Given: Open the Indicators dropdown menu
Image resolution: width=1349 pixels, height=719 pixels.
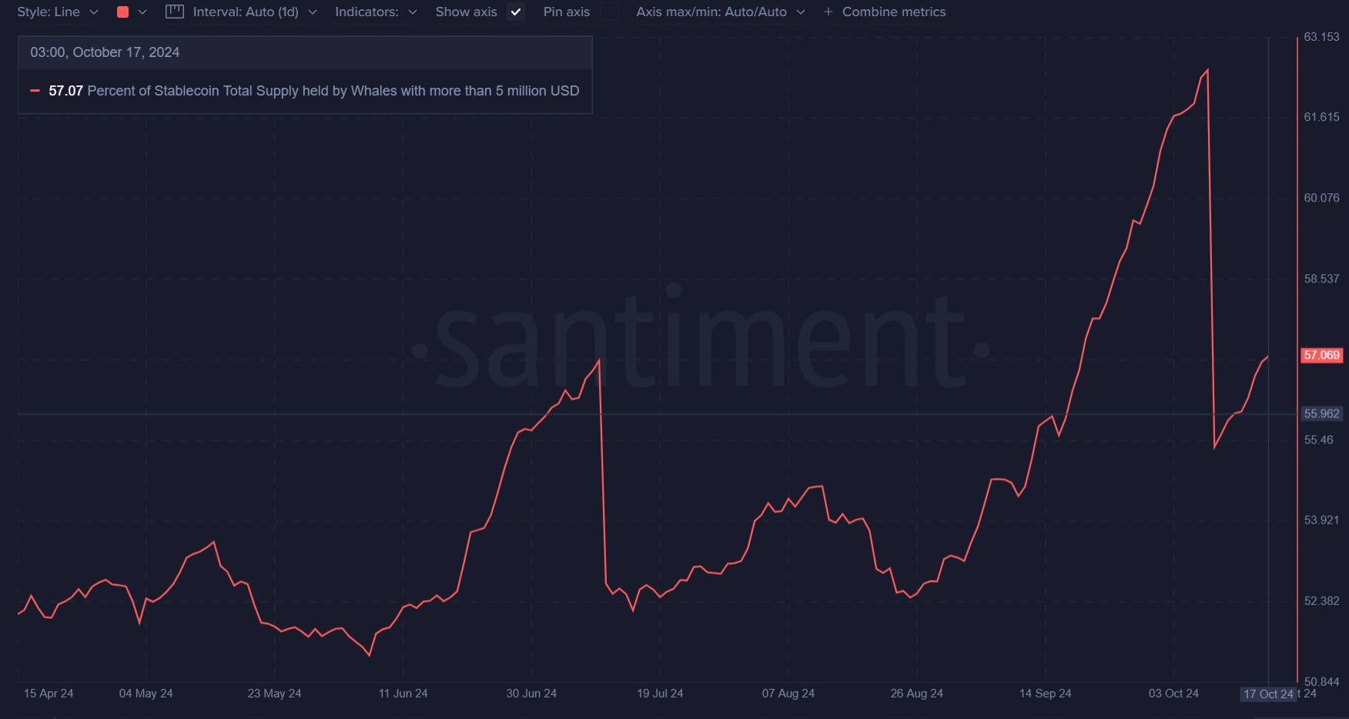Looking at the screenshot, I should click(376, 12).
